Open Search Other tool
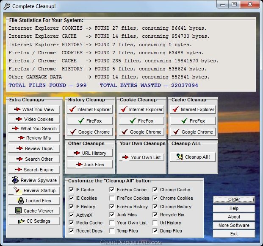The image size is (263, 246). point(34,159)
